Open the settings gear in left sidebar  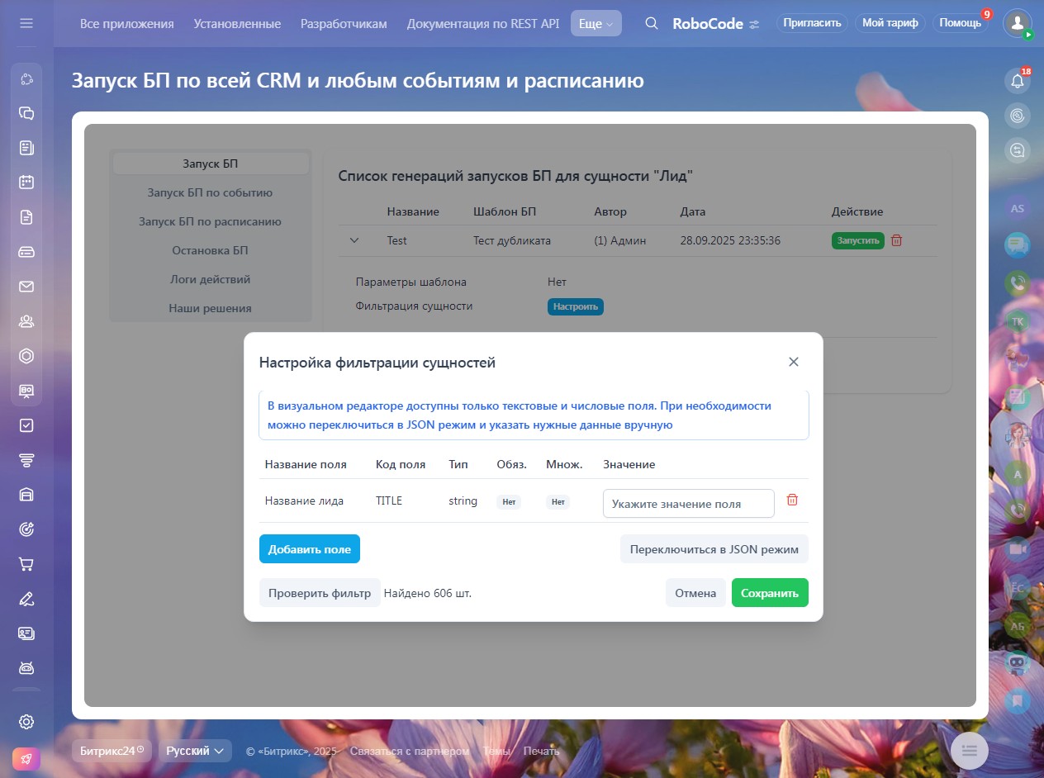(26, 722)
